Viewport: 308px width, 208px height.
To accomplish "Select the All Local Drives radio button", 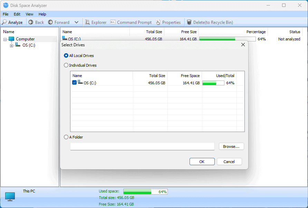I will [x=66, y=56].
